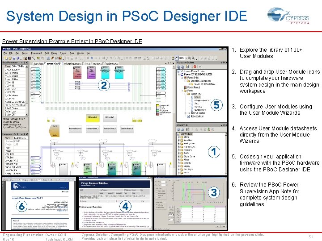Select the purple user module block

pyautogui.click(x=91, y=72)
